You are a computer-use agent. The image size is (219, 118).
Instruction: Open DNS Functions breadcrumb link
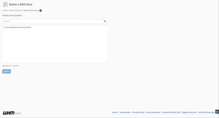click(x=16, y=11)
